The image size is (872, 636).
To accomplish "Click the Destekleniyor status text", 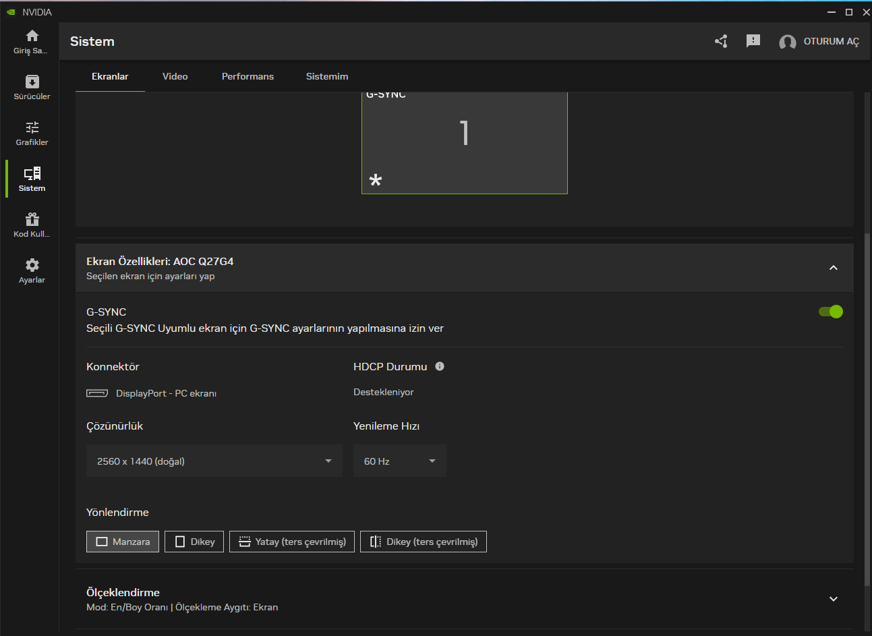I will [x=384, y=392].
